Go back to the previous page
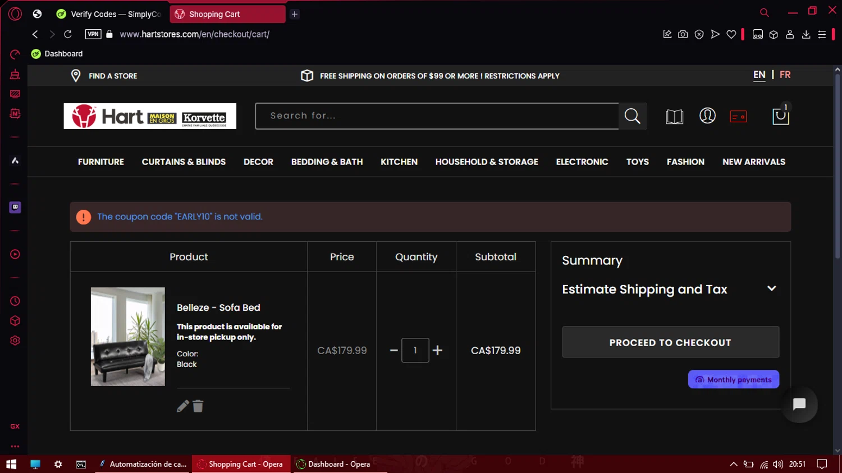The width and height of the screenshot is (842, 473). click(35, 34)
